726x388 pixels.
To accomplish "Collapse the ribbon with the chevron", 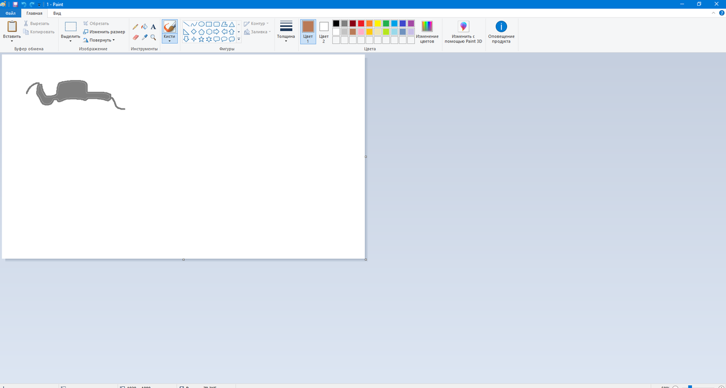I will point(714,12).
